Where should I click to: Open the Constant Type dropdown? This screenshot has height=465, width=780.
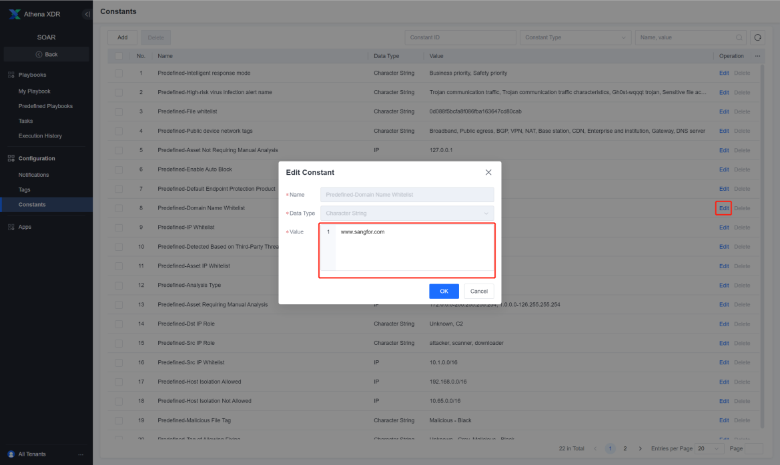[x=575, y=37]
